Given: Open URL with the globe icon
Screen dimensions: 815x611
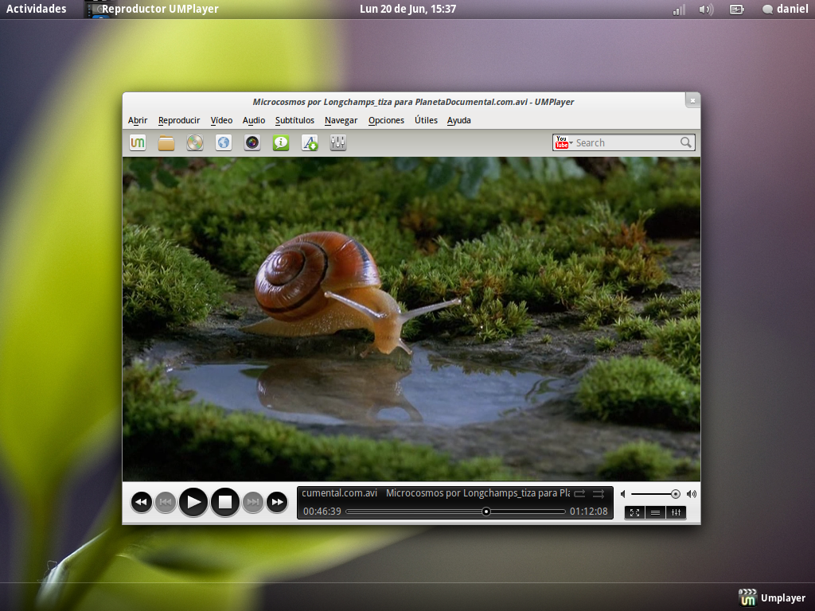Looking at the screenshot, I should [224, 143].
